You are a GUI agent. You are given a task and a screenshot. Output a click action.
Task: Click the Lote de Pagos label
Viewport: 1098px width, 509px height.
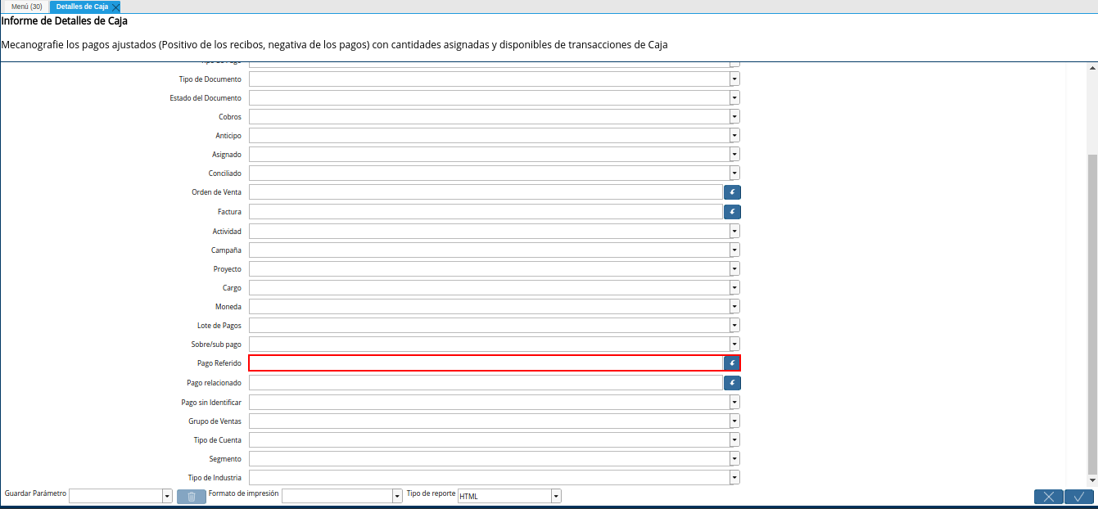[219, 326]
